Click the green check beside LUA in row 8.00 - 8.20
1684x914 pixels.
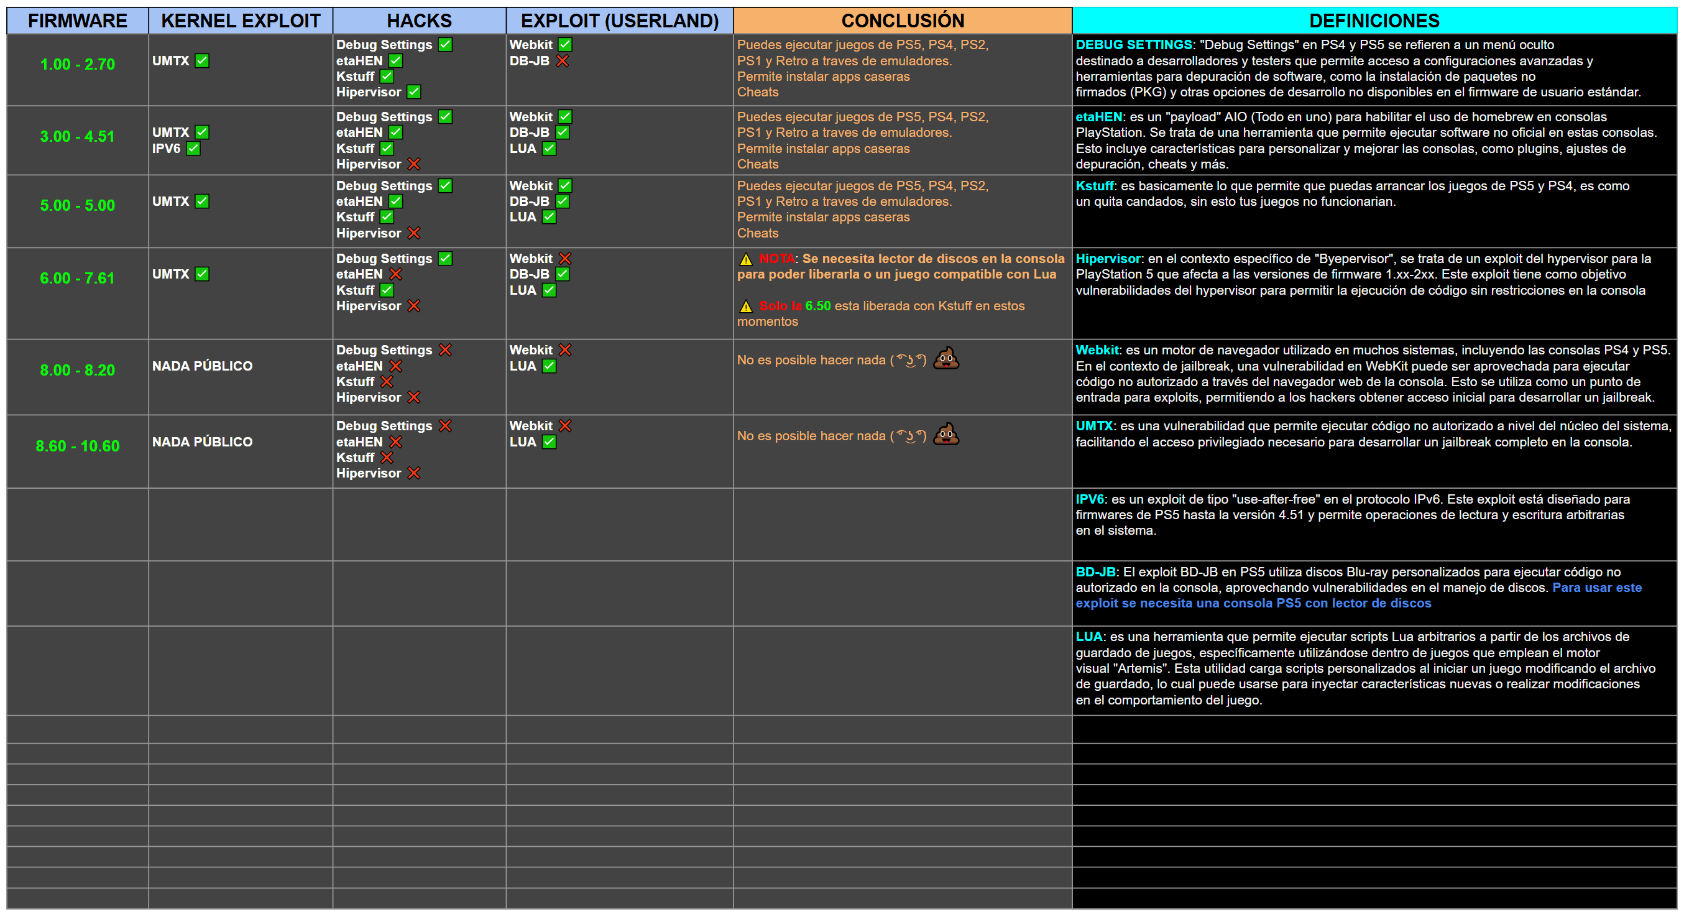[549, 366]
